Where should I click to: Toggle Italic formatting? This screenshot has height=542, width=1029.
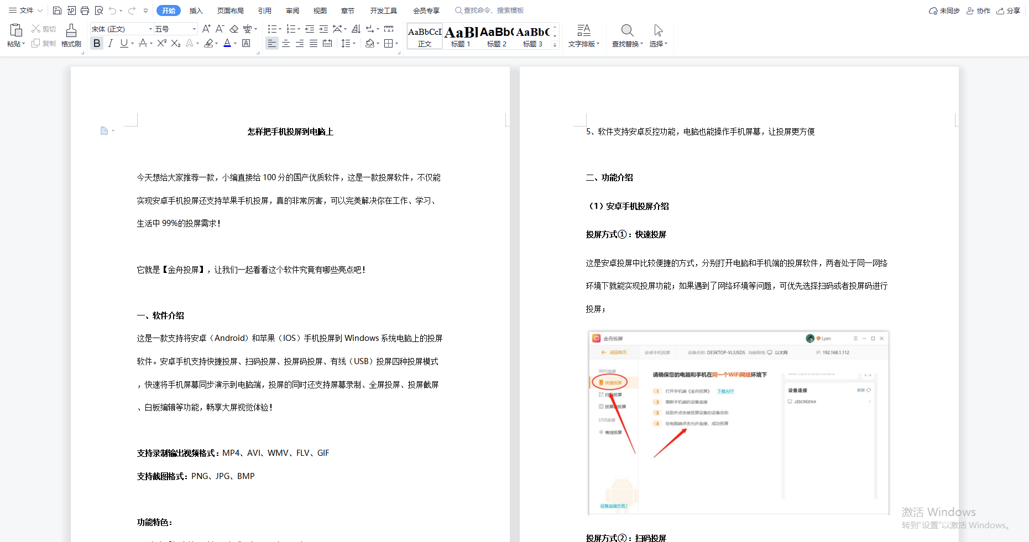[x=111, y=43]
